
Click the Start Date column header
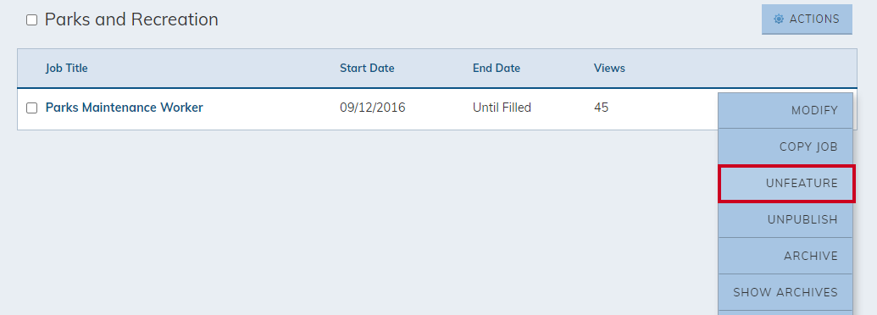click(x=367, y=68)
